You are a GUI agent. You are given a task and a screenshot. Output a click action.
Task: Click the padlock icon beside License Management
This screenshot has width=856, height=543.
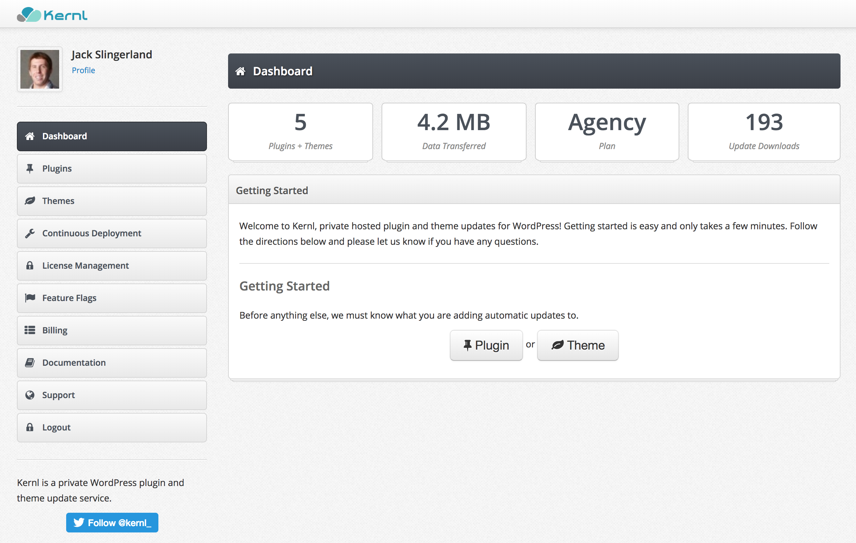tap(30, 266)
